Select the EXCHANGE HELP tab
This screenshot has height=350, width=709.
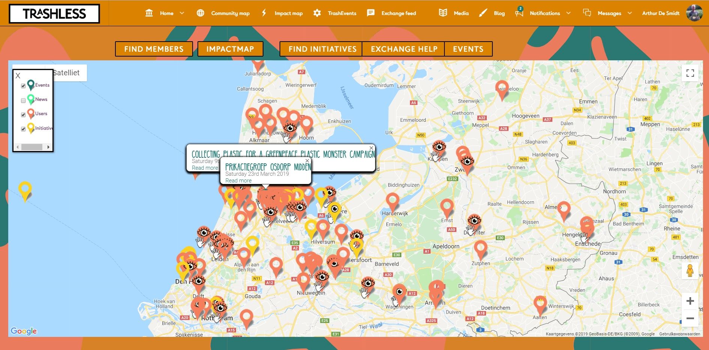[x=404, y=49]
